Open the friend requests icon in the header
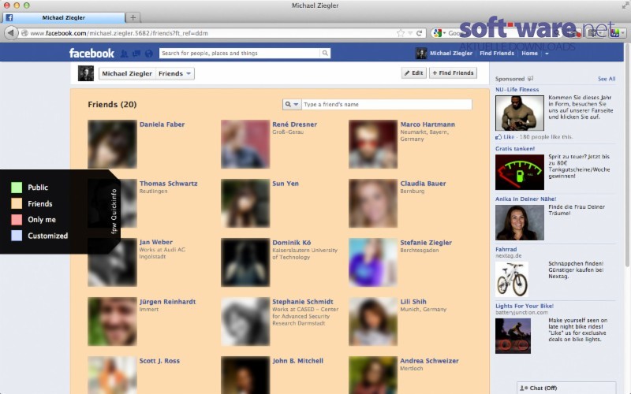Screen dimensions: 631x394 [125, 53]
